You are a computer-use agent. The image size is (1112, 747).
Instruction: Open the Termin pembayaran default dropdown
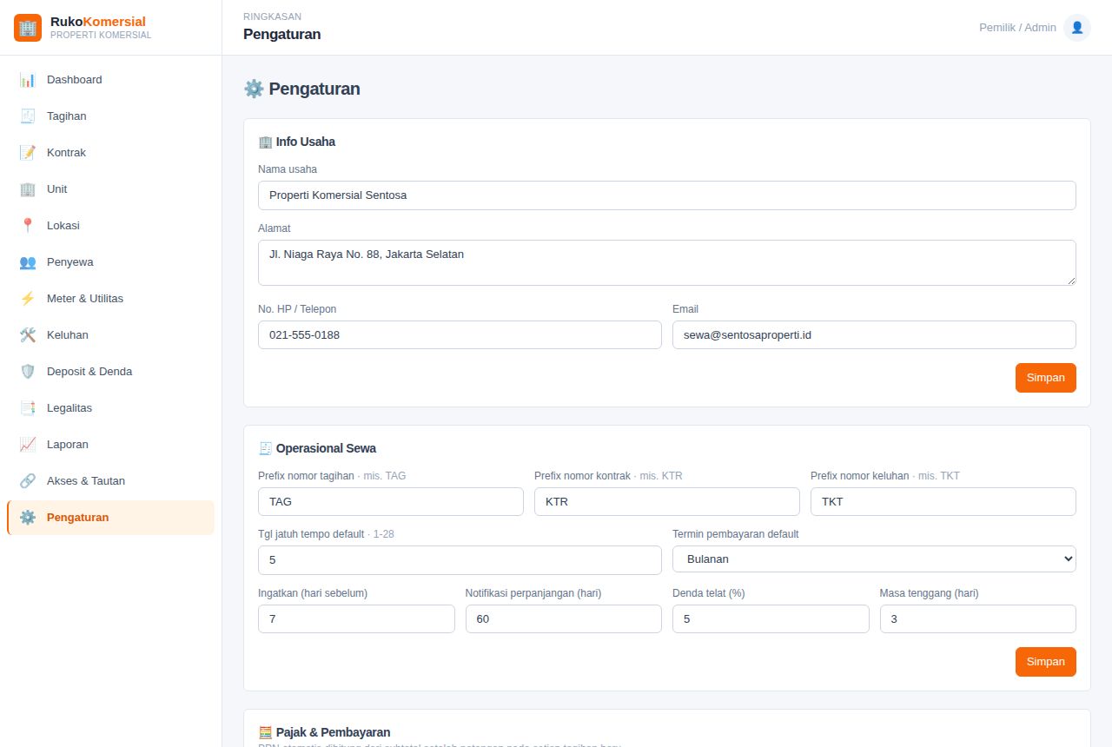coord(874,559)
